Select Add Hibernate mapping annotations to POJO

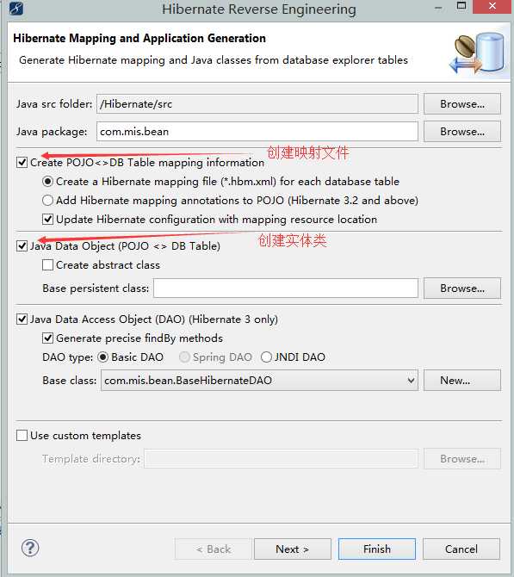(47, 201)
